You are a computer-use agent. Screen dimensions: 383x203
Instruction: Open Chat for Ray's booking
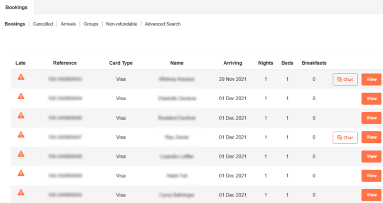(345, 137)
